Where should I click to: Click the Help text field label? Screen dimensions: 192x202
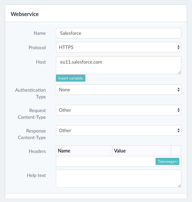point(36,175)
